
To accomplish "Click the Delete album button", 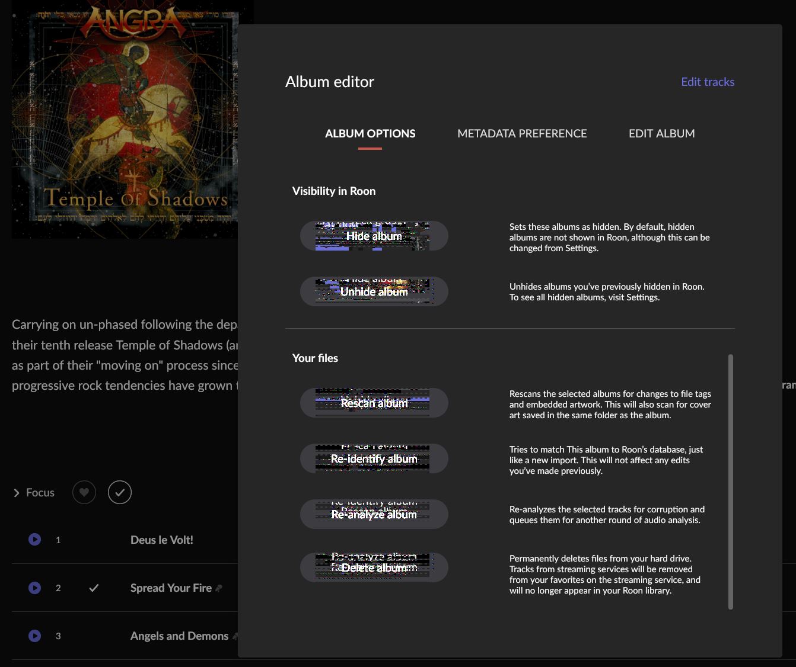I will (x=374, y=567).
